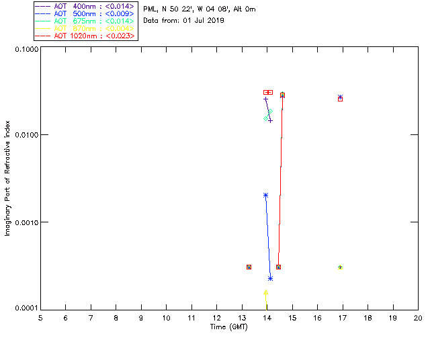Click the AOT 400nm legend entry
430x344 pixels.
(85, 6)
